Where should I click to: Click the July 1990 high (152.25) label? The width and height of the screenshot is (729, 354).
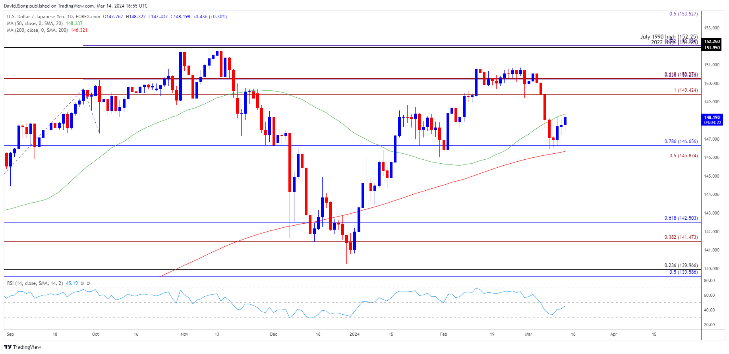pos(669,37)
